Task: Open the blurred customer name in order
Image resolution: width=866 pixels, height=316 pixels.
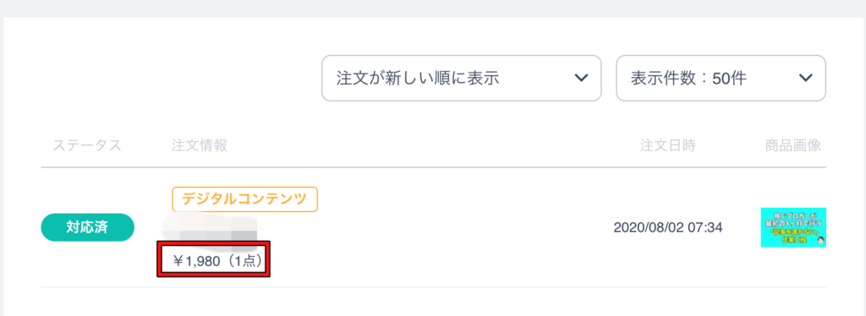Action: pos(211,228)
